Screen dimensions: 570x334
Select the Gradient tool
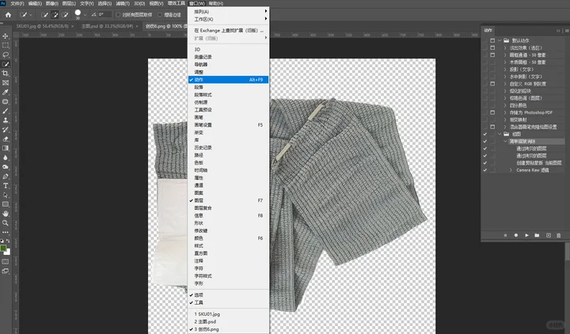pyautogui.click(x=6, y=148)
